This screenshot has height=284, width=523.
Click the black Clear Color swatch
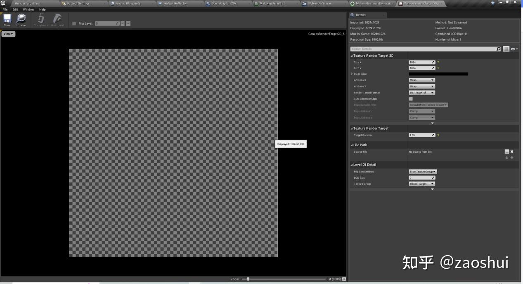(x=438, y=74)
